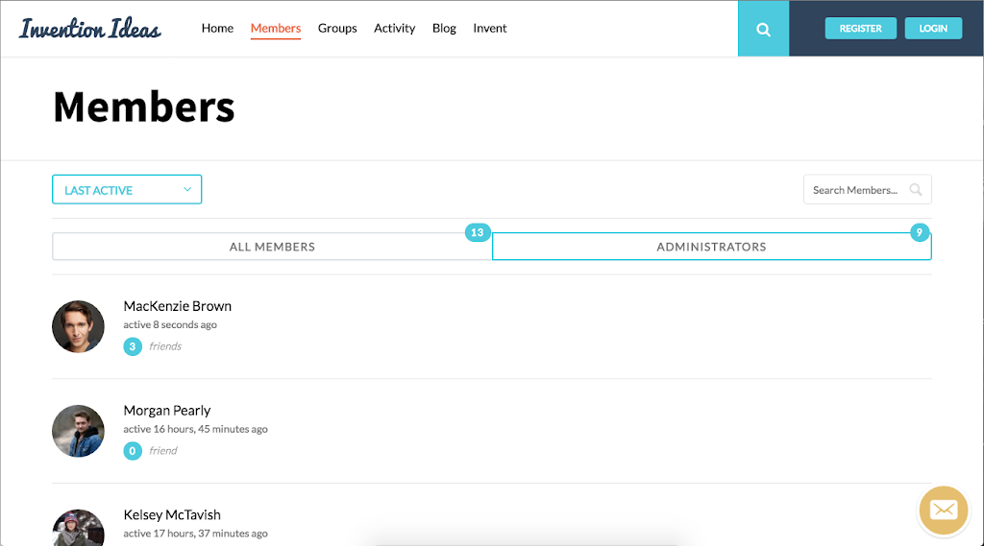Click MacKenzie Brown's friends count badge

(133, 346)
